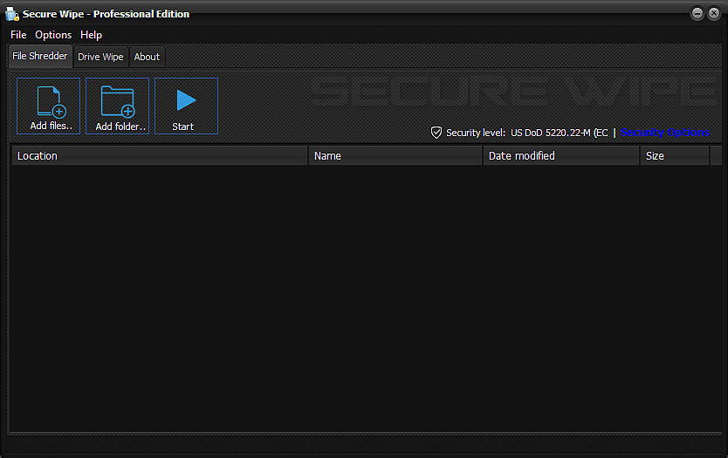Switch to the About tab
Image resolution: width=728 pixels, height=458 pixels.
click(147, 57)
